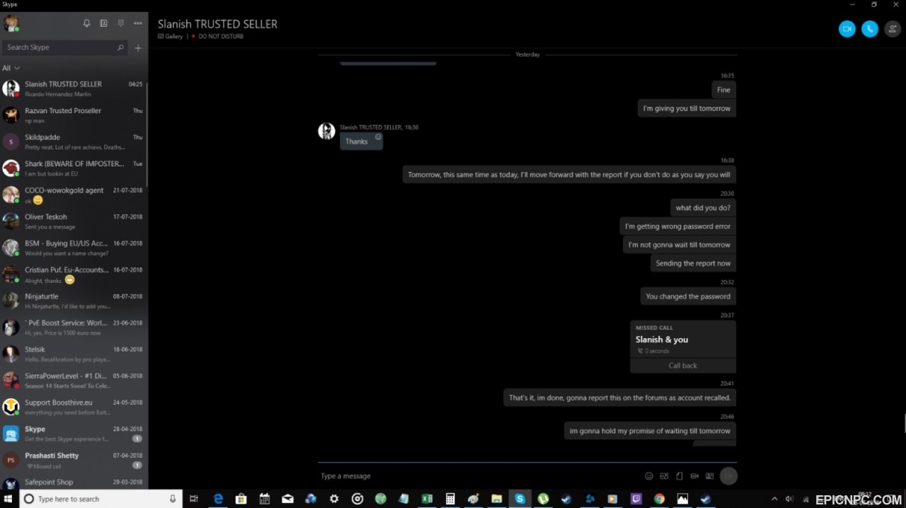Screen dimensions: 906x508
Task: Start an audio call with Slanish
Action: point(870,29)
